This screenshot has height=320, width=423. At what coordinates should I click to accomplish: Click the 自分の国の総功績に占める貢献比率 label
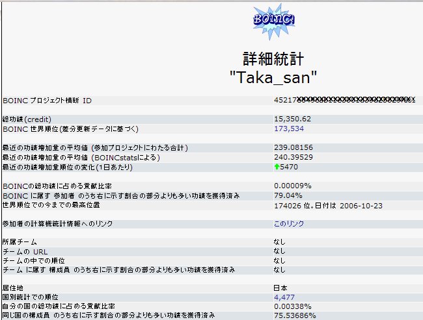(x=59, y=306)
